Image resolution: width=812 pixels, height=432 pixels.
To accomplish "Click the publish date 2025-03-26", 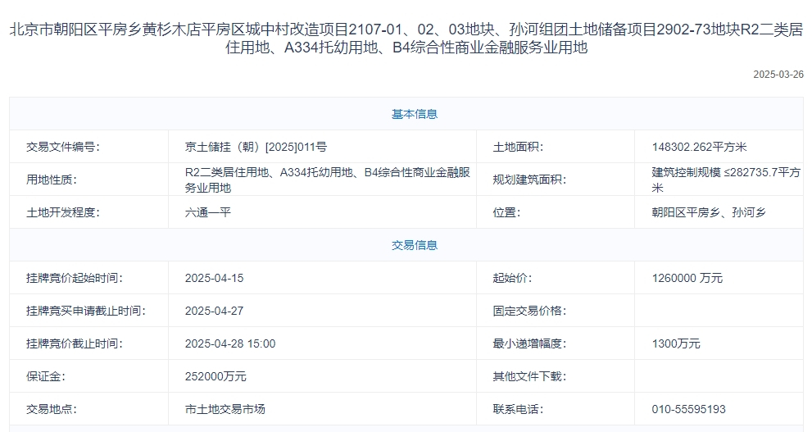I will 778,75.
